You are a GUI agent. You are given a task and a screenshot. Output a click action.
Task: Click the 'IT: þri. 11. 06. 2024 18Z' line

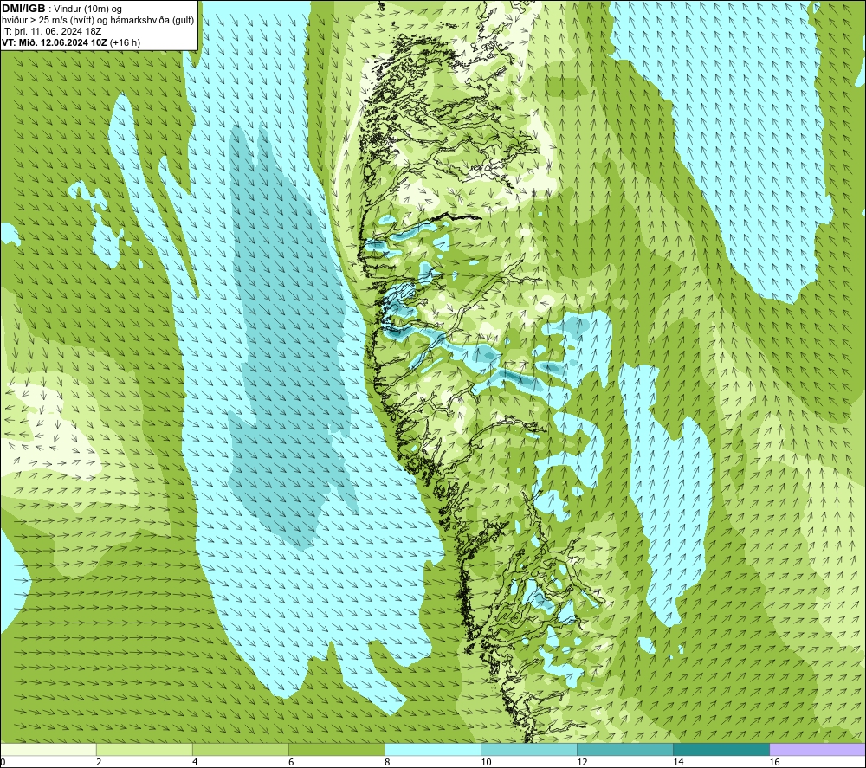click(x=52, y=31)
